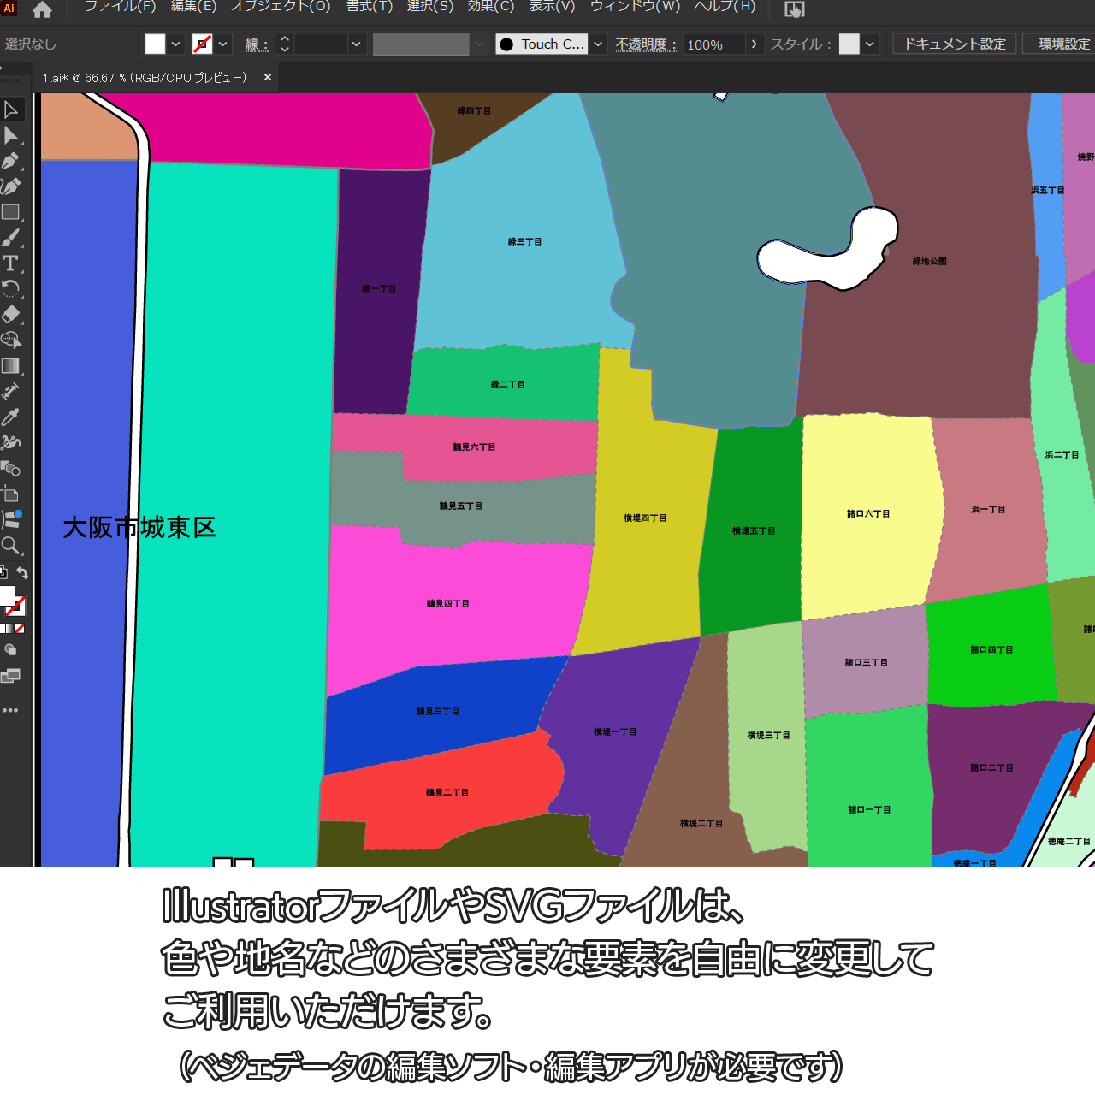
Task: Click the ドキュメント設定 button
Action: (955, 44)
